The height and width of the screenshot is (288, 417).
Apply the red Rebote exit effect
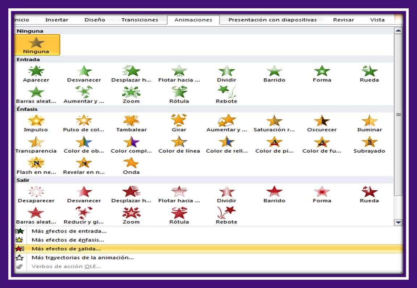[x=226, y=216]
